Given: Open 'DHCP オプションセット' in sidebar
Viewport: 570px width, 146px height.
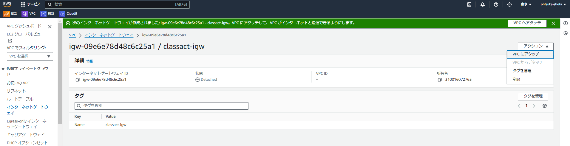Looking at the screenshot, I should pos(27,143).
